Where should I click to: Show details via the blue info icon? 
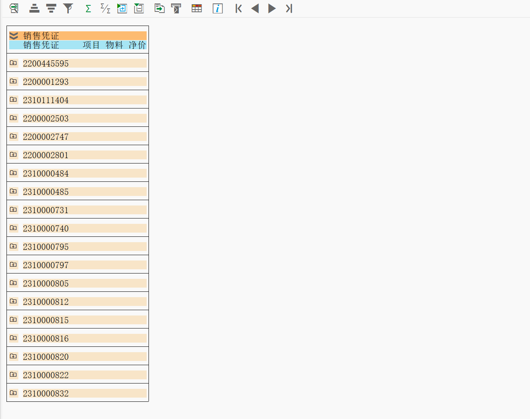point(218,8)
